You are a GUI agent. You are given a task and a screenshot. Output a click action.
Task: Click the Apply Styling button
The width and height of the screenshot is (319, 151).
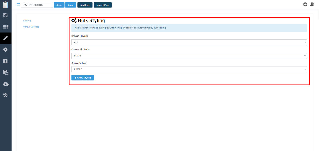click(x=82, y=78)
